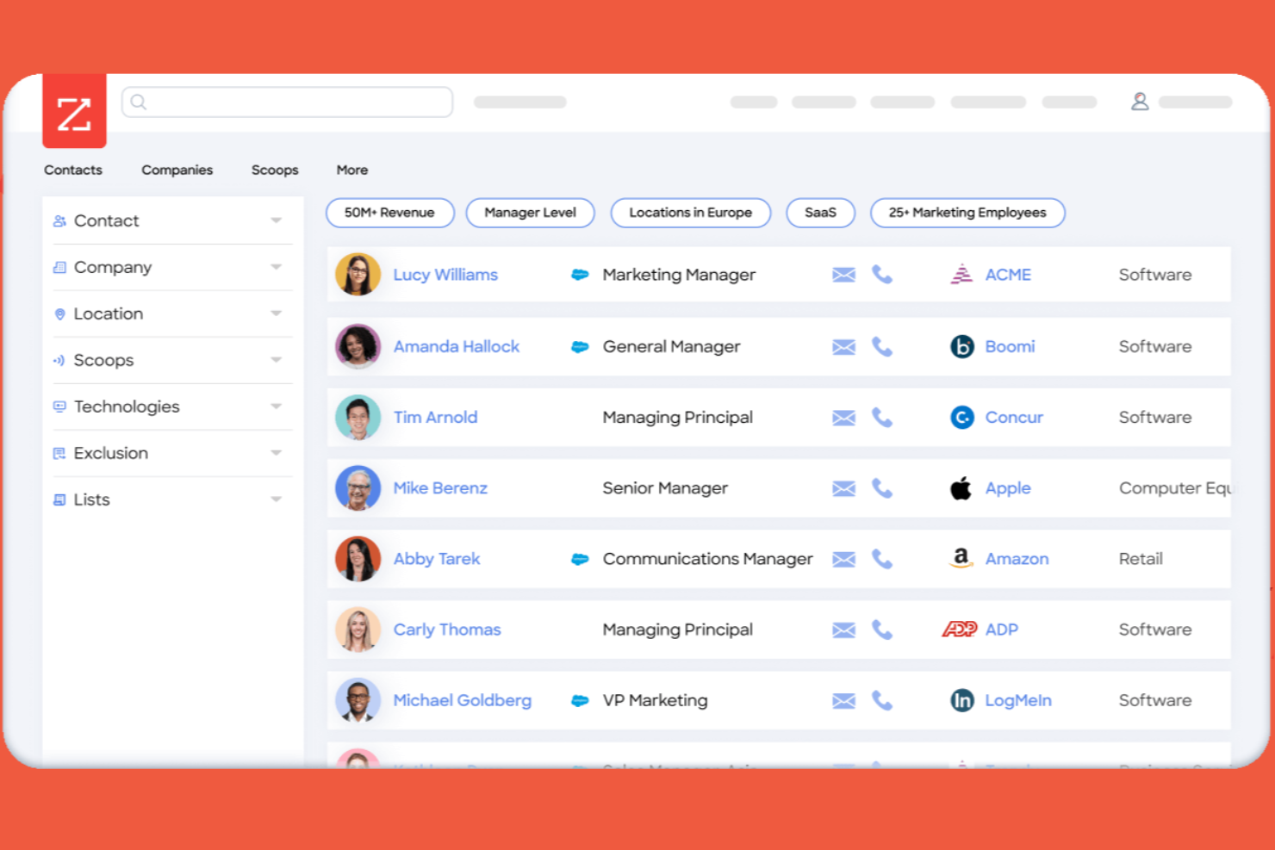
Task: Click the ADP logo icon
Action: click(x=959, y=629)
